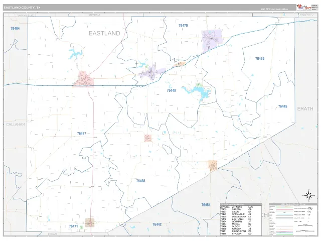Click the EASTLAND row in ZIP table
Screen dimensions: 321x241
(236, 219)
